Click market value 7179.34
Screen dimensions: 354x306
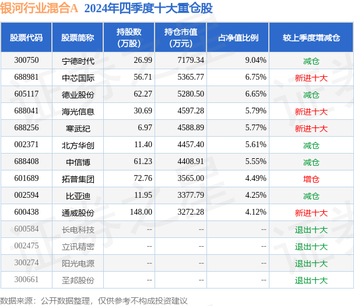pos(191,60)
